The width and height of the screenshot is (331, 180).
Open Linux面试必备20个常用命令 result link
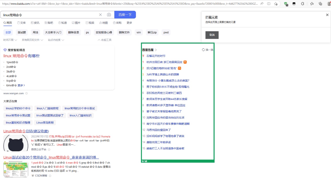click(x=51, y=157)
